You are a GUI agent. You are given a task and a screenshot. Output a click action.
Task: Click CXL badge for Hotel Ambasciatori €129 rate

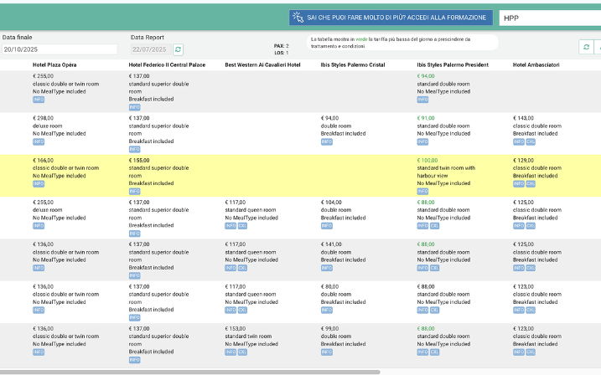531,183
